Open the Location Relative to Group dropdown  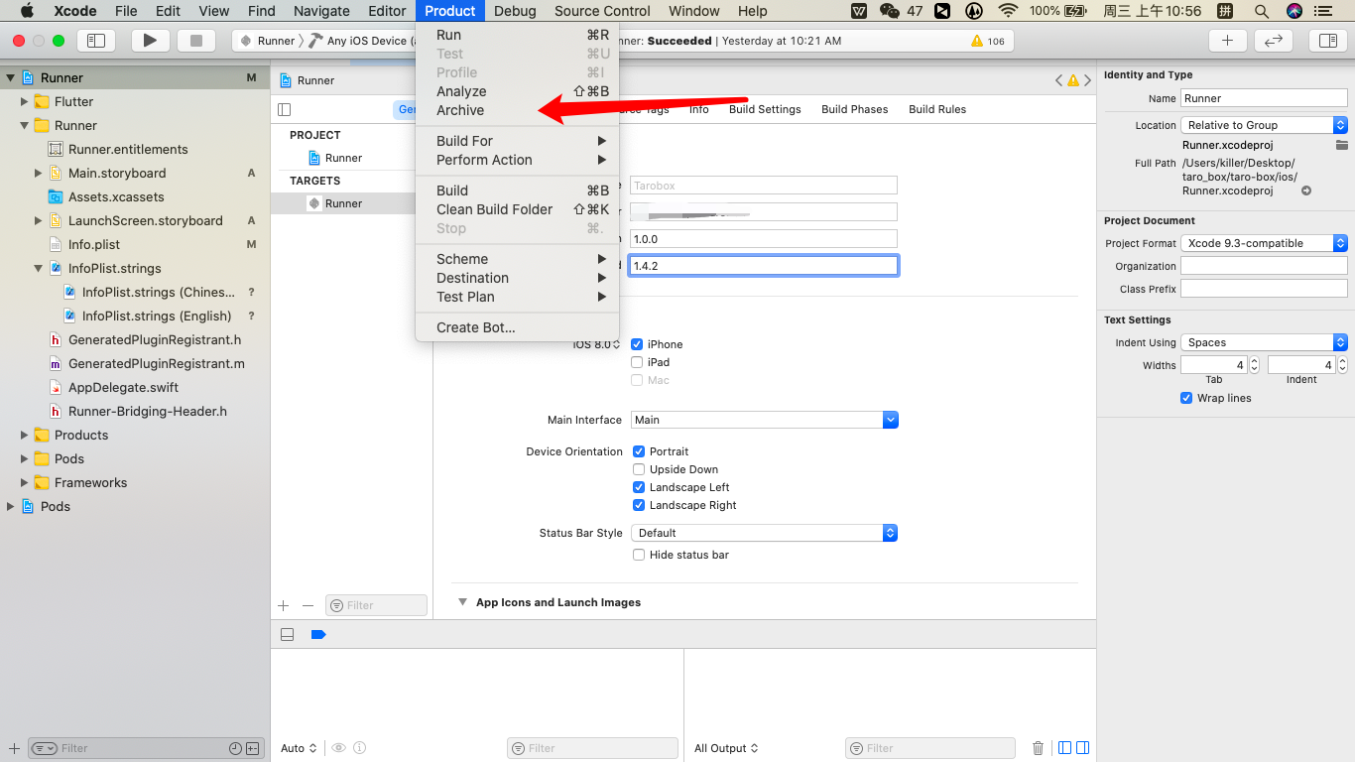pyautogui.click(x=1265, y=125)
